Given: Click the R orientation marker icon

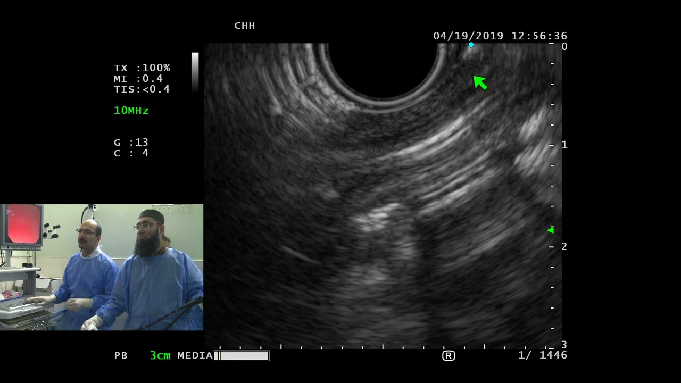Looking at the screenshot, I should pos(449,356).
